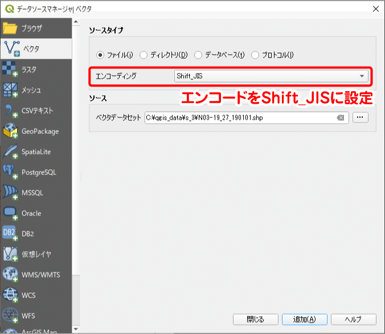Choose the Protocol (プロトコル) source type
Image resolution: width=385 pixels, height=334 pixels.
(255, 55)
